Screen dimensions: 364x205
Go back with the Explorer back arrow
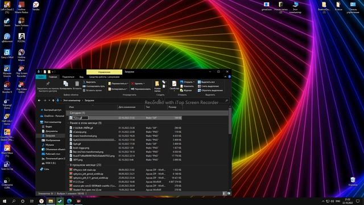(x=39, y=100)
